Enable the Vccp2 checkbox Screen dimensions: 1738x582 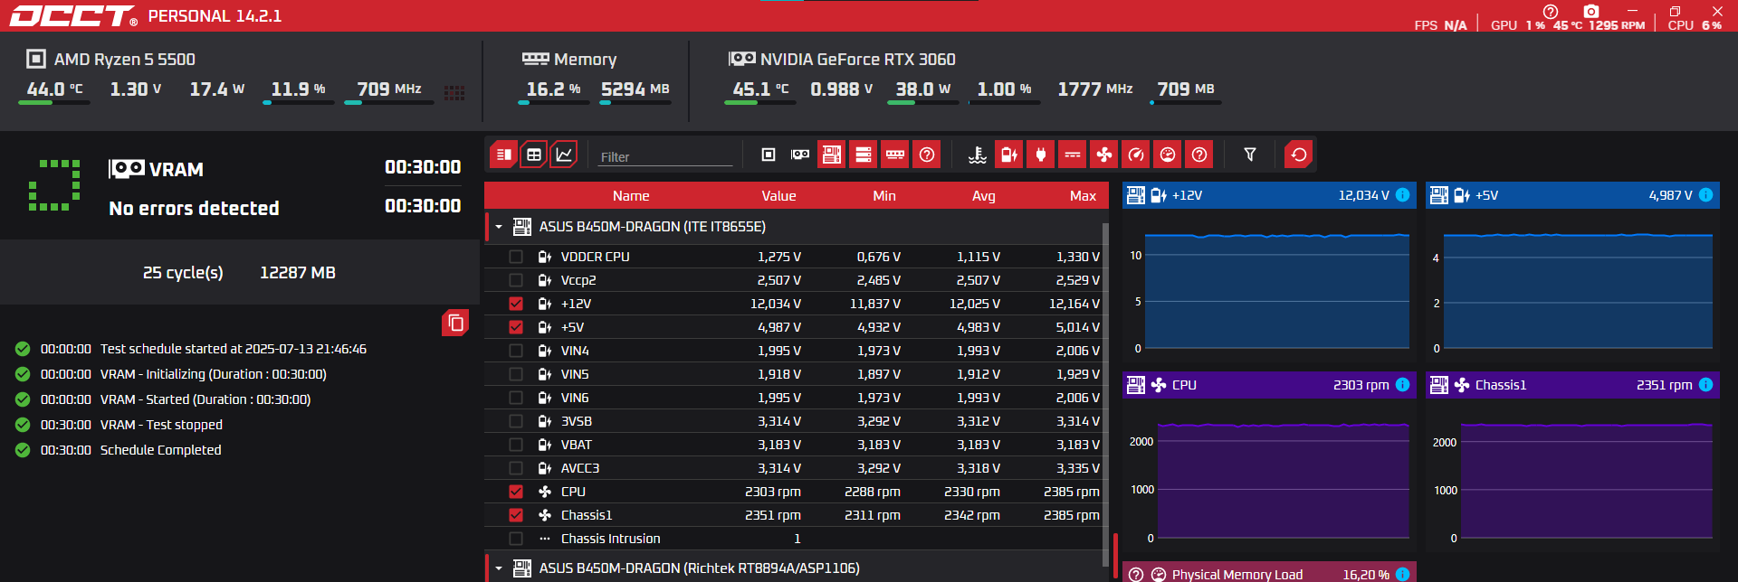point(516,280)
